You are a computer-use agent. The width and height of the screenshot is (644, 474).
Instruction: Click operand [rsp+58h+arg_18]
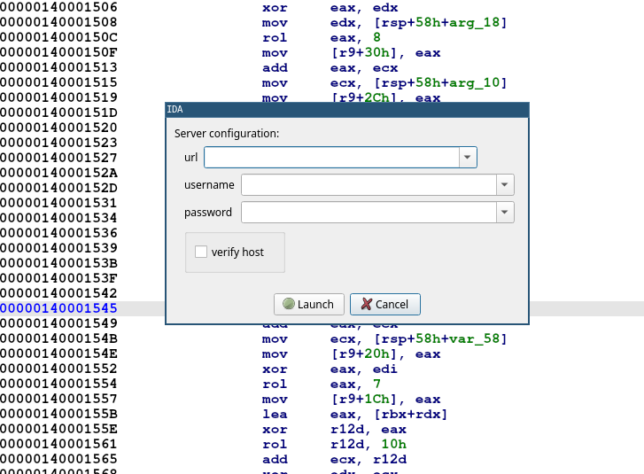[x=440, y=22]
